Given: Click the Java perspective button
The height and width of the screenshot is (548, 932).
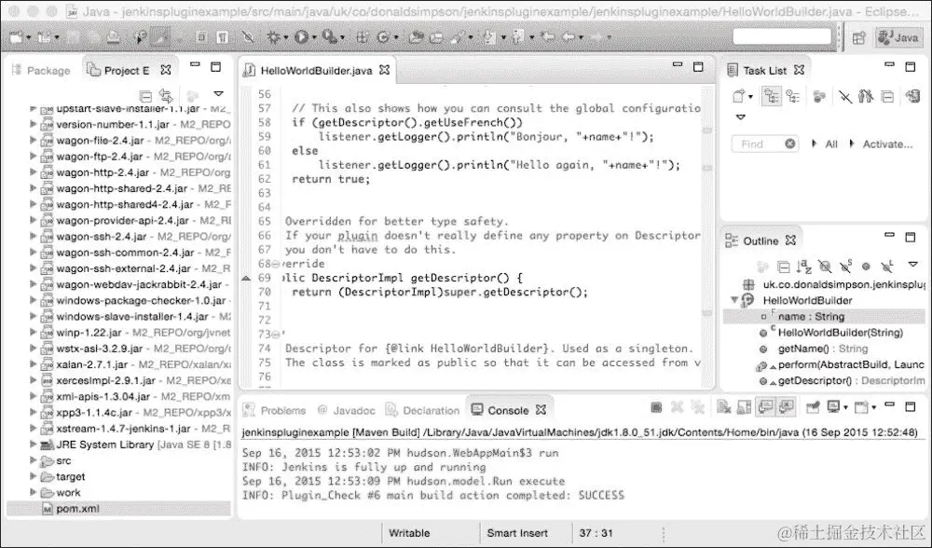Looking at the screenshot, I should [x=898, y=38].
